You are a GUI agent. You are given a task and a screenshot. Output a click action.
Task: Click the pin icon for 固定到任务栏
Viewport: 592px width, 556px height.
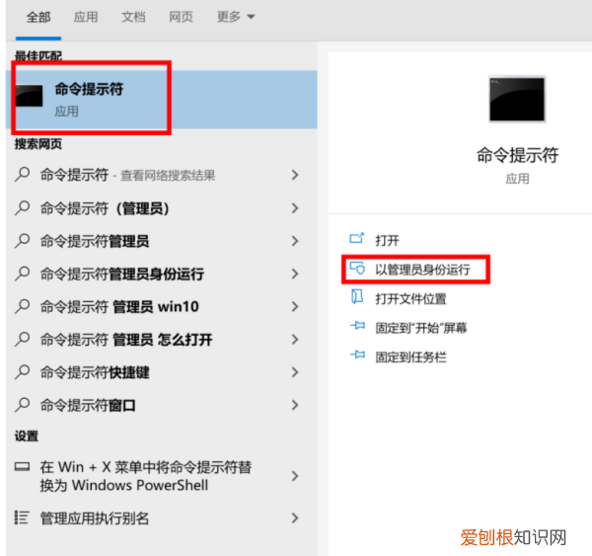(x=357, y=355)
